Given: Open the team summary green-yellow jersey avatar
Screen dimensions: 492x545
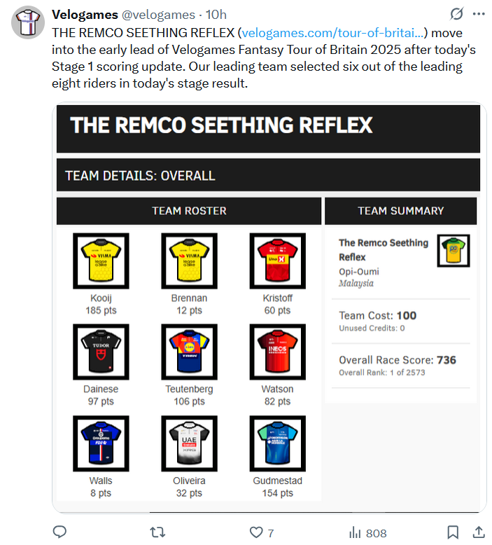Looking at the screenshot, I should tap(453, 250).
